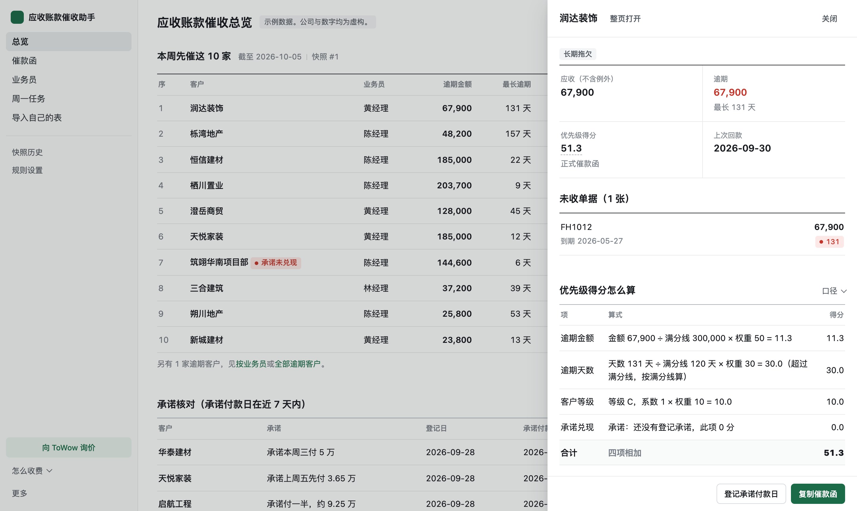
Task: Select the 澄岳商贸 customer row
Action: (352, 211)
